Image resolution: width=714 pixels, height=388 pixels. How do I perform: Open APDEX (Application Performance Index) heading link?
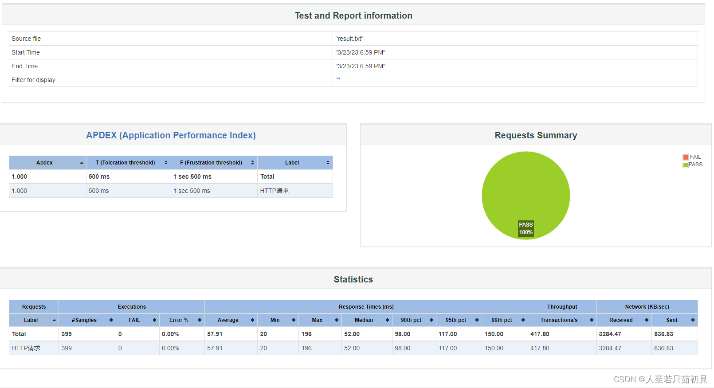[x=171, y=135]
